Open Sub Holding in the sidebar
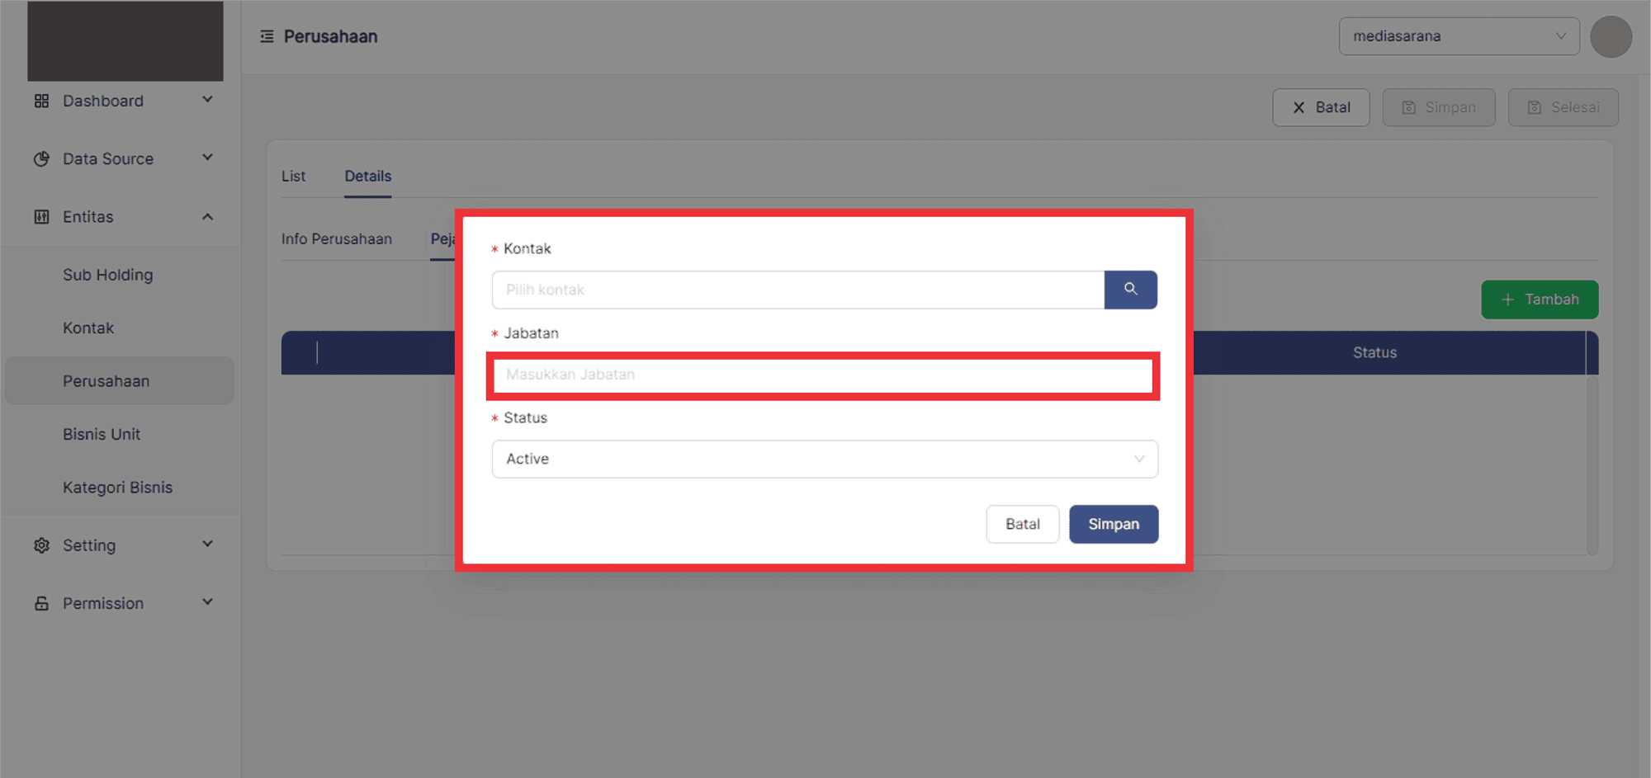 click(x=107, y=275)
